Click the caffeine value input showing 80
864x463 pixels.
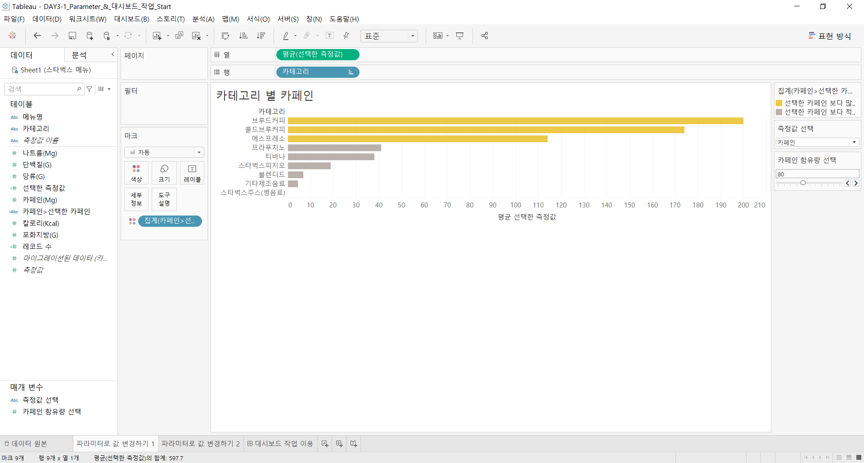point(817,174)
